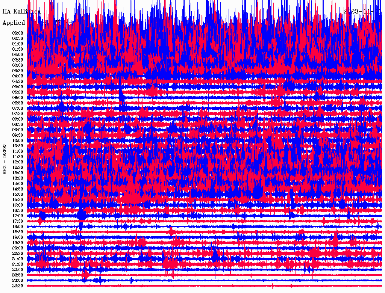This screenshot has height=293, width=385.
Task: Click the 21:30 time label
Action: [18, 264]
